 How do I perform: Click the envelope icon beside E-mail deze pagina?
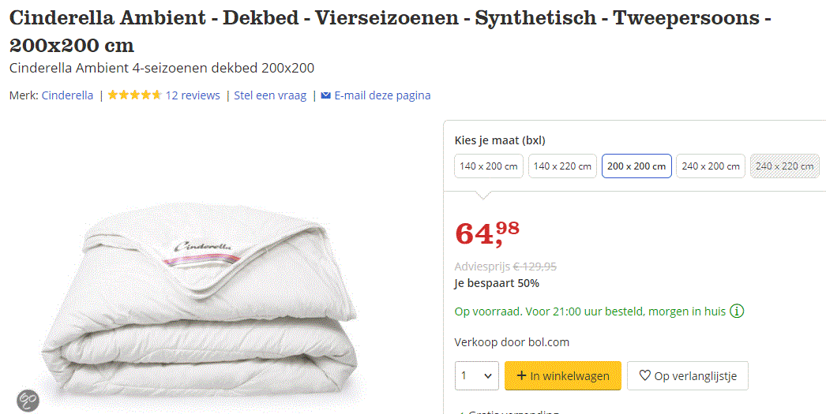(325, 95)
